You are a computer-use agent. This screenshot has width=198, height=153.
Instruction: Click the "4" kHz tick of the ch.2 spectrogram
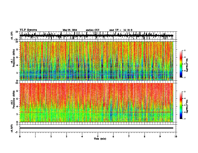pos(17,106)
